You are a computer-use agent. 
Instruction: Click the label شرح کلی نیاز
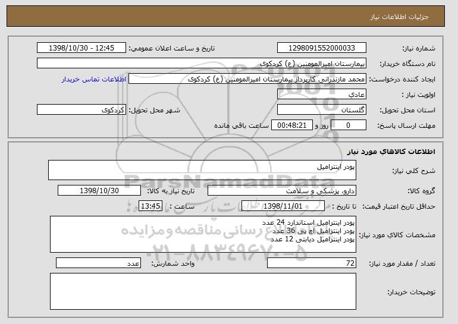pos(414,171)
